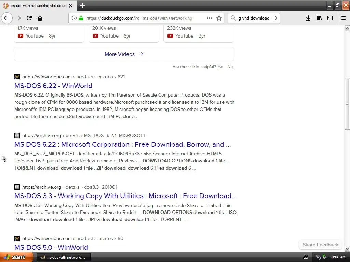Image resolution: width=350 pixels, height=262 pixels.
Task: Click the WinWorld favicon for MS-DOS 6.22
Action: click(17, 77)
